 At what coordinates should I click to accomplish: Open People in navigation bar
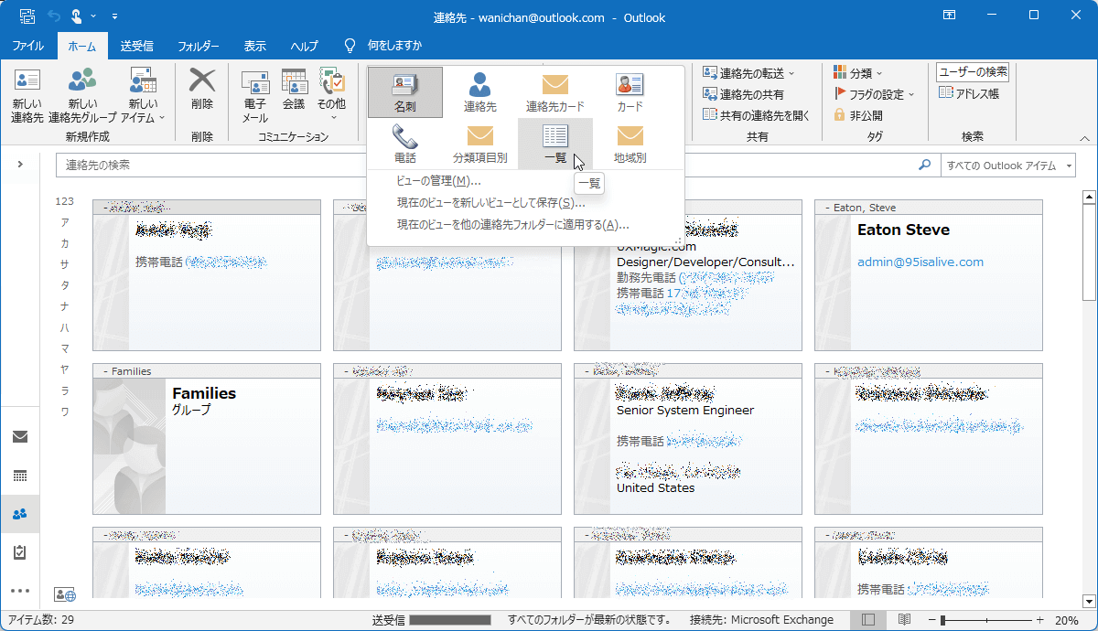coord(20,514)
